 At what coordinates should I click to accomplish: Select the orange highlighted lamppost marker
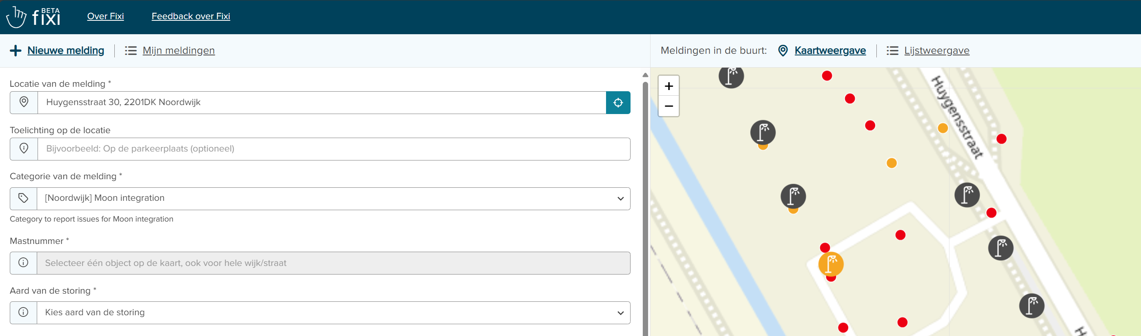[x=830, y=264]
